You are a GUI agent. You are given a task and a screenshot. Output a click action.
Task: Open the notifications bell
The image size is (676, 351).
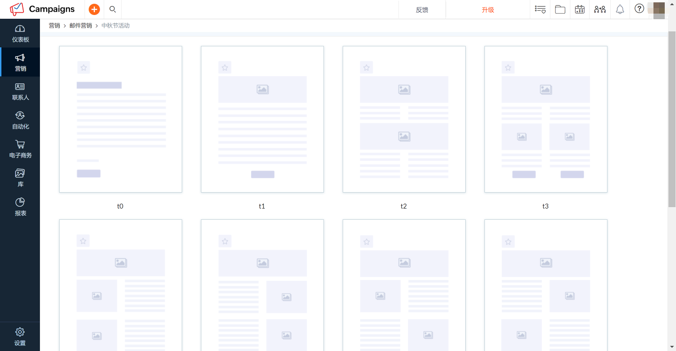click(620, 9)
